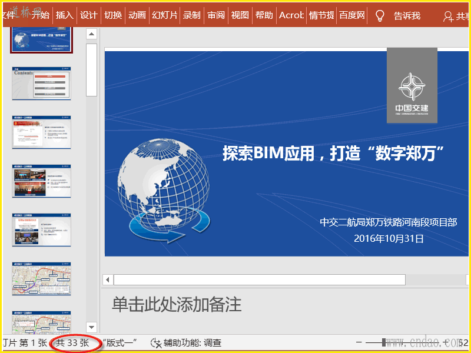The image size is (471, 353).
Task: Click the 告诉我 search box
Action: click(x=407, y=16)
